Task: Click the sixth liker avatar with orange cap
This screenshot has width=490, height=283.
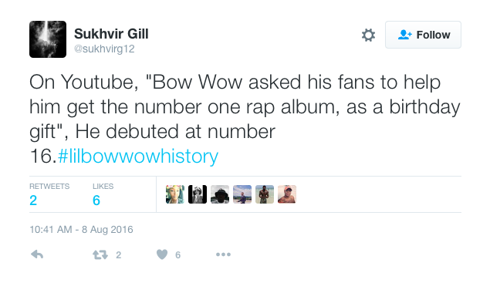Action: click(x=287, y=194)
